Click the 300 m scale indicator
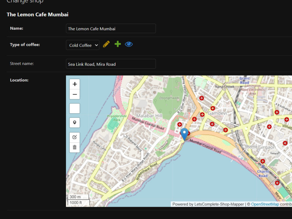This screenshot has height=219, width=292. pos(78,197)
